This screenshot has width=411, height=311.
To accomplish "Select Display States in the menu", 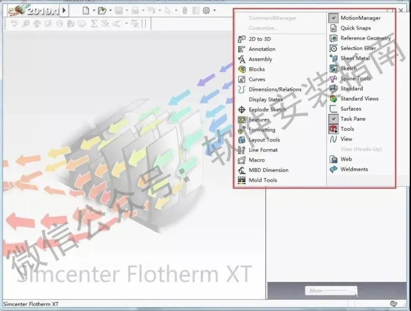I will tap(266, 100).
